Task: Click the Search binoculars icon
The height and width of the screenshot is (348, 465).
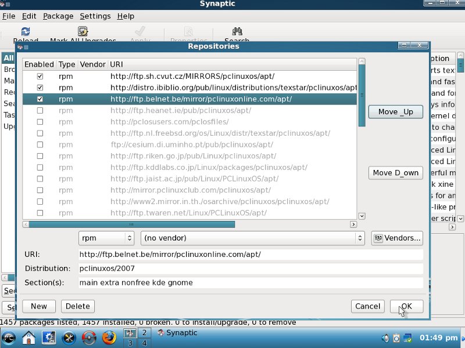Action: 237,32
